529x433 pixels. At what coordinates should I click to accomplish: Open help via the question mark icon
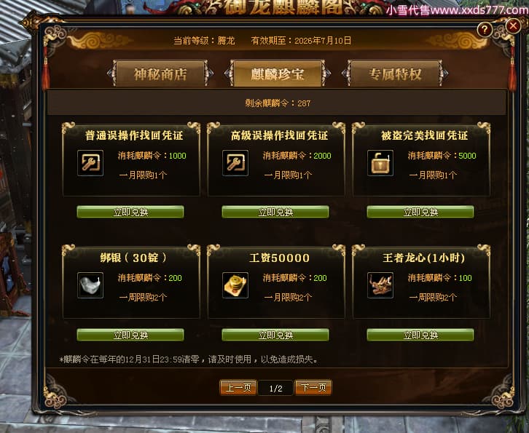[x=485, y=30]
